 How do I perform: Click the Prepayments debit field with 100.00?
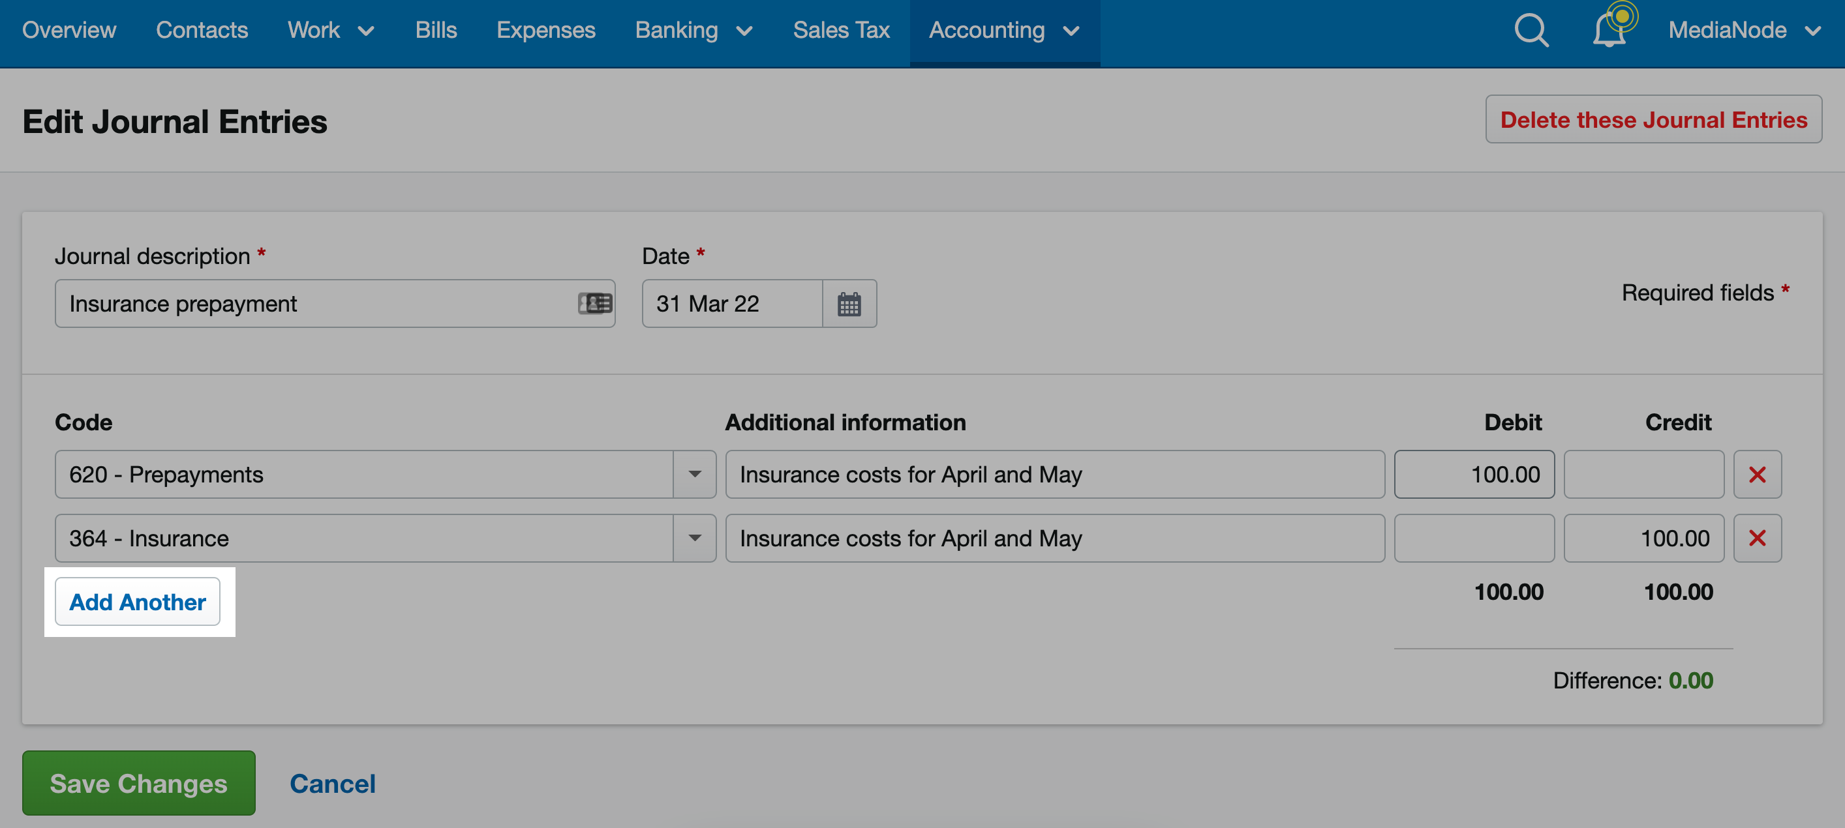(x=1474, y=475)
